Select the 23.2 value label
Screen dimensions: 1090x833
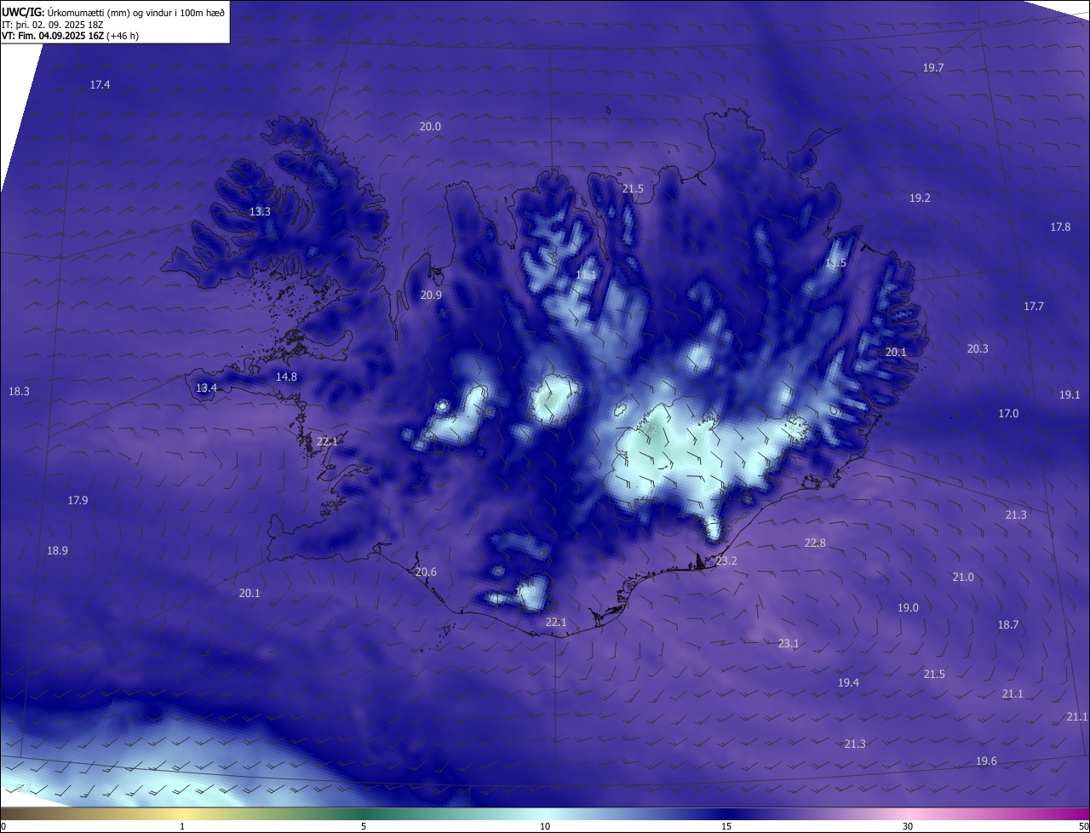726,560
